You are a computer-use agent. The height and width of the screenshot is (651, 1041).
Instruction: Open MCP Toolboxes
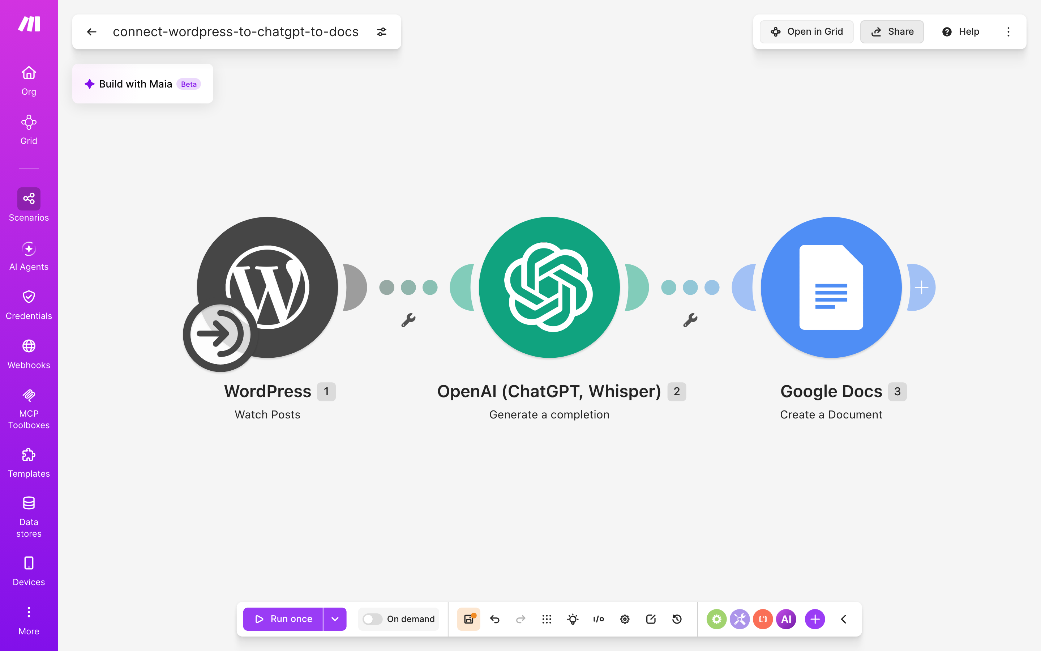click(29, 409)
